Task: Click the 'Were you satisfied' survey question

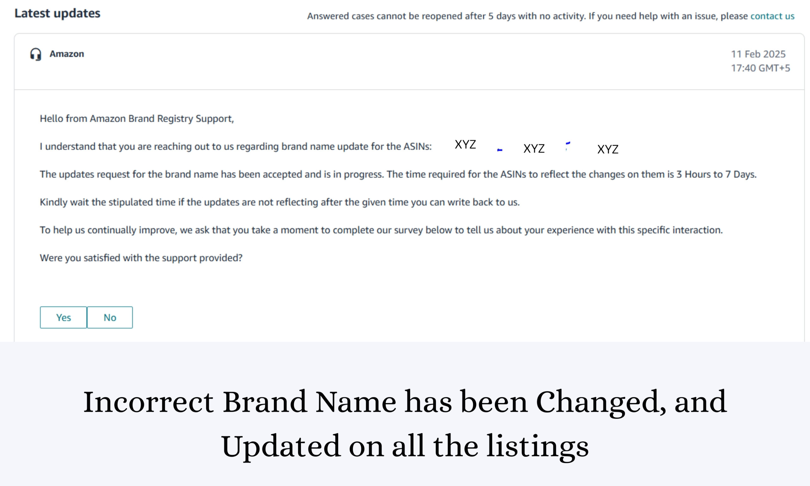Action: [x=141, y=258]
